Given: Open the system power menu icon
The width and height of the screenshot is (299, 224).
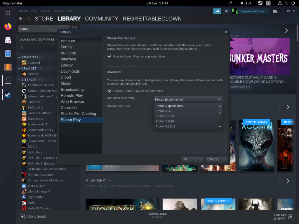Looking at the screenshot, I should click(293, 3).
